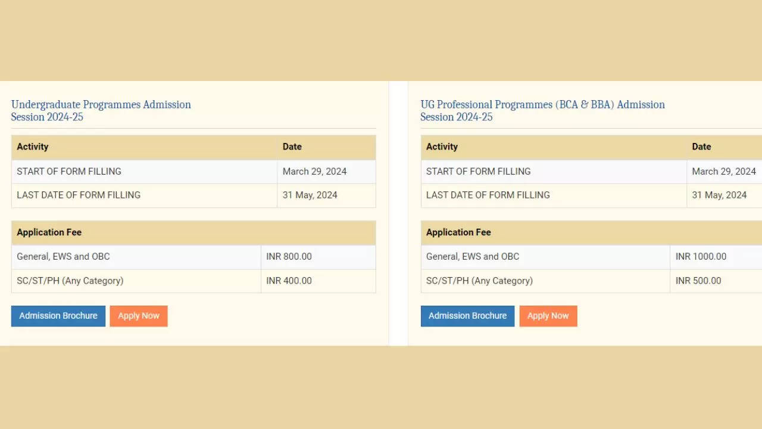Click Application Fee header under Undergraduate Programmes
Image resolution: width=762 pixels, height=429 pixels.
(x=49, y=232)
